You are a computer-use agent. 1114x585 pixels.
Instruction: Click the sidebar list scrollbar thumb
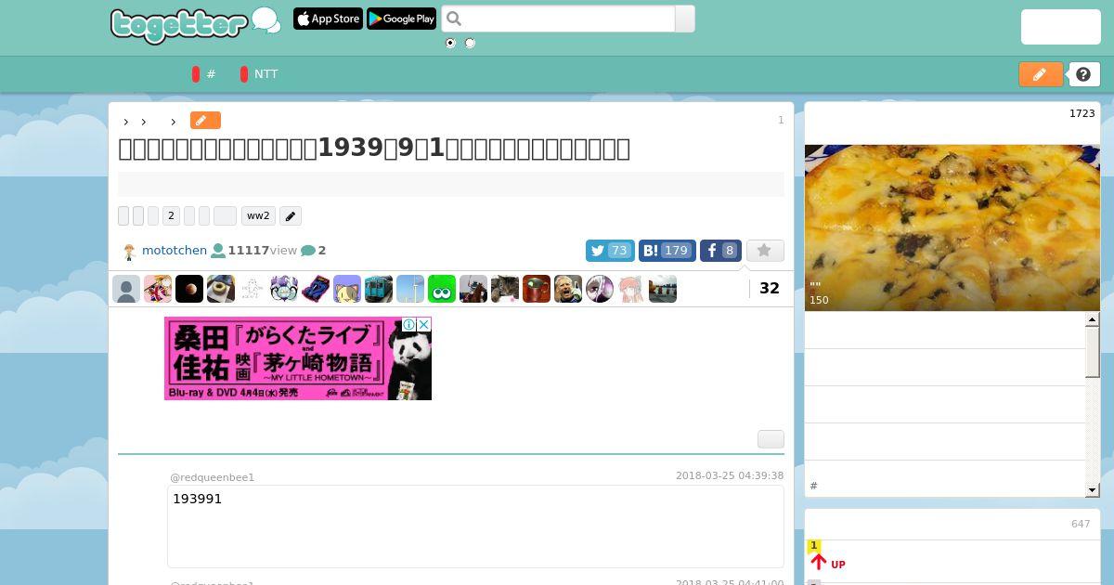click(x=1093, y=352)
